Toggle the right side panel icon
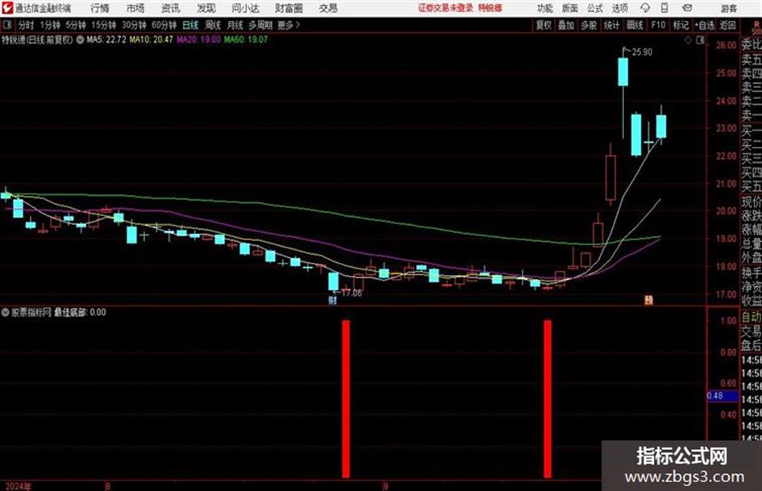762x491 pixels. pos(700,41)
